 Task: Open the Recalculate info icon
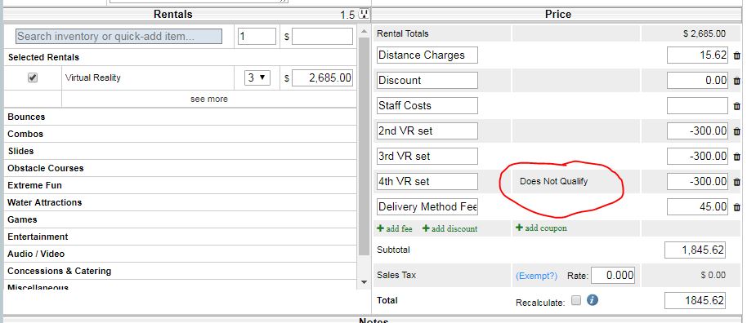pos(593,300)
